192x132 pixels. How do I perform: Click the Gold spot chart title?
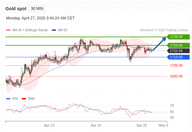tap(16, 9)
